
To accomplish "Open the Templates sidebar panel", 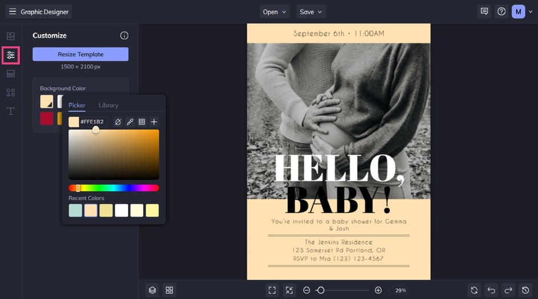I will (11, 73).
